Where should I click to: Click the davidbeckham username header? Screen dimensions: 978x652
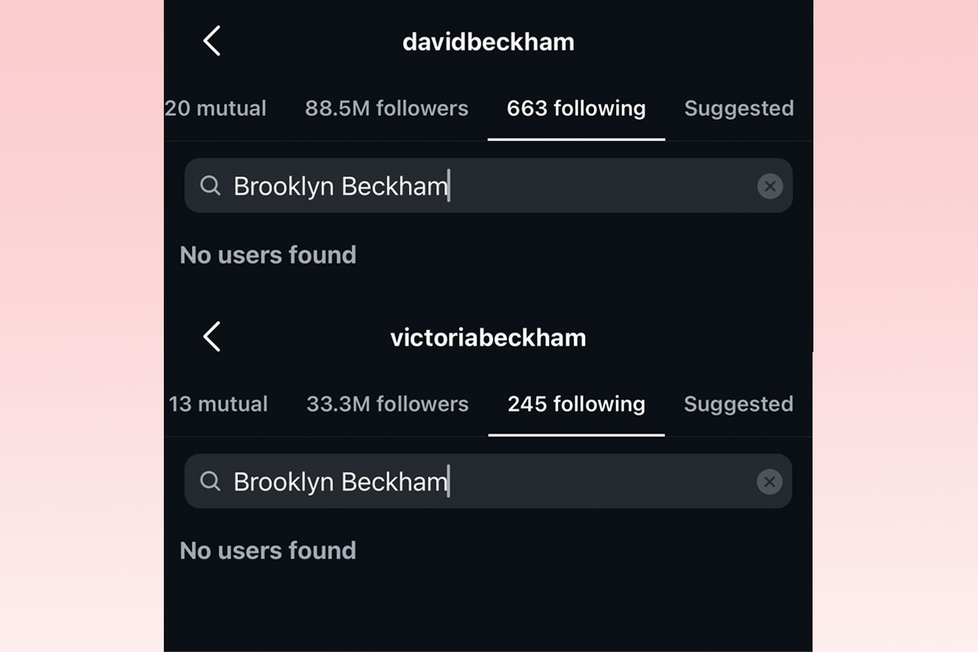pyautogui.click(x=488, y=41)
